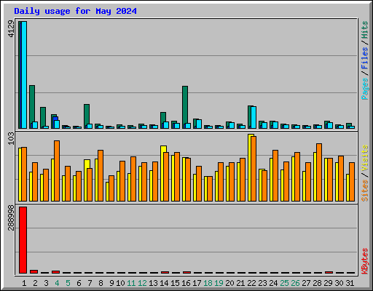Click the Hits legend label
The image size is (373, 291).
[365, 30]
